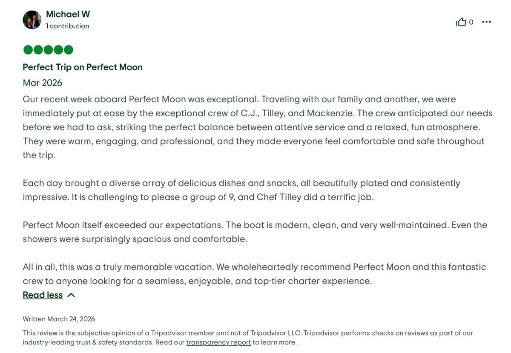Click the paragraph mentioning Chef Tilley

coord(241,190)
